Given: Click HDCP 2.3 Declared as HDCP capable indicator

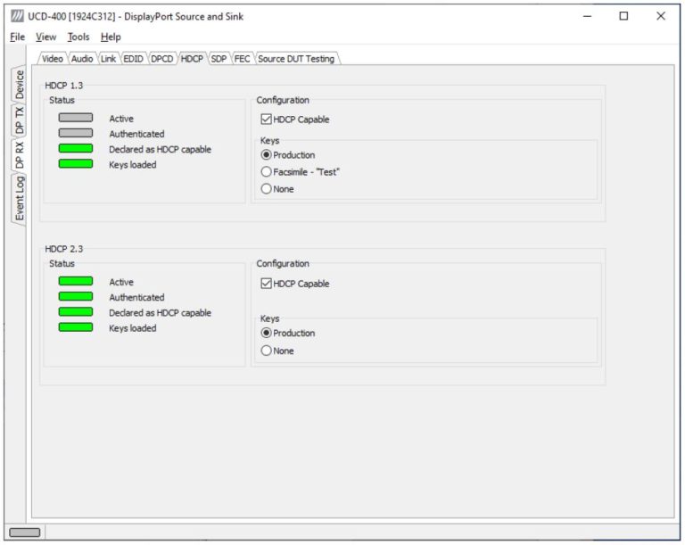Looking at the screenshot, I should pyautogui.click(x=76, y=312).
